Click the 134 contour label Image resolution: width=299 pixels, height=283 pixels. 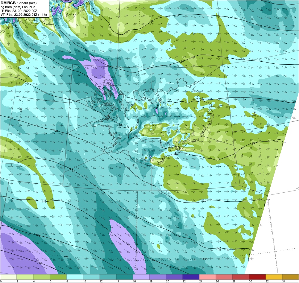[x=182, y=62]
